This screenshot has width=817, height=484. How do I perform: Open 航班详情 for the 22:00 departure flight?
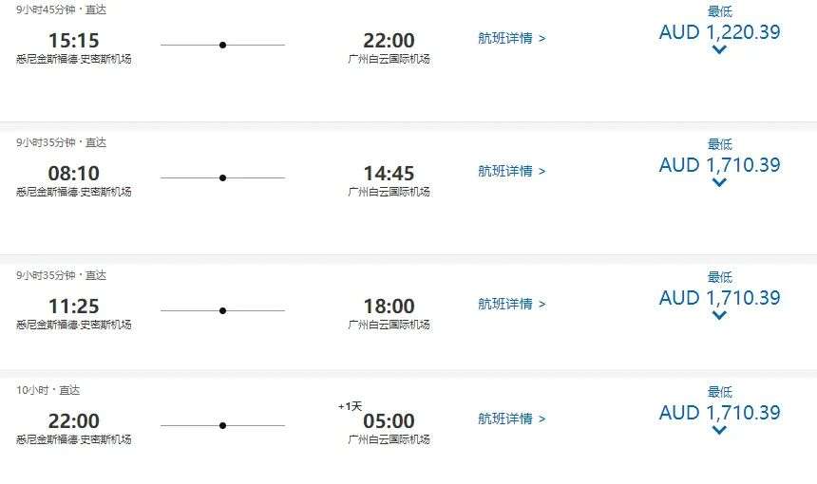coord(512,419)
